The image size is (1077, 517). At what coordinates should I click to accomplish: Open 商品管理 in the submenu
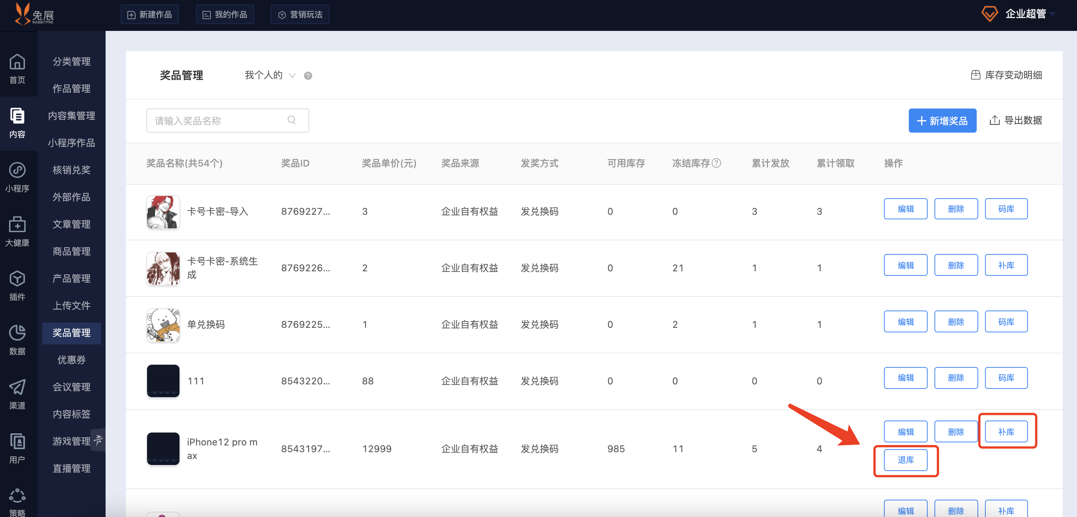[x=72, y=252]
